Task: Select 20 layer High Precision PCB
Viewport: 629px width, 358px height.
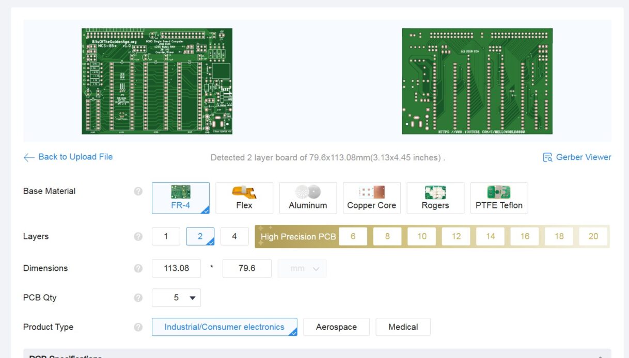Action: pos(593,236)
